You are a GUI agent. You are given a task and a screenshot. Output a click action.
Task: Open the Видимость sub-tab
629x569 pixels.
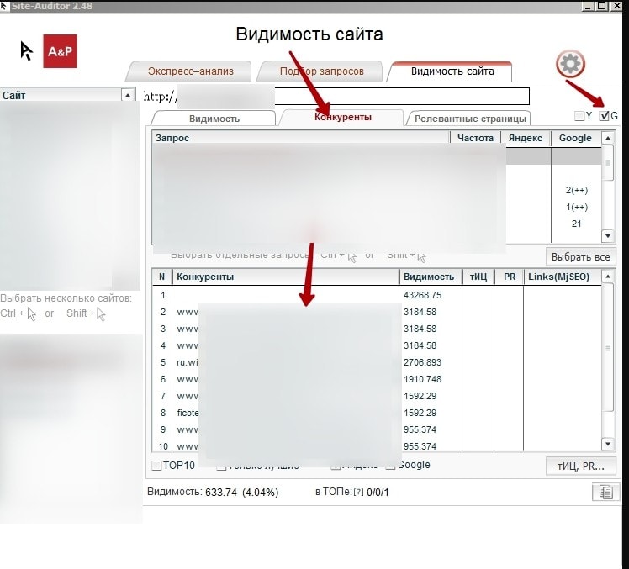click(214, 119)
